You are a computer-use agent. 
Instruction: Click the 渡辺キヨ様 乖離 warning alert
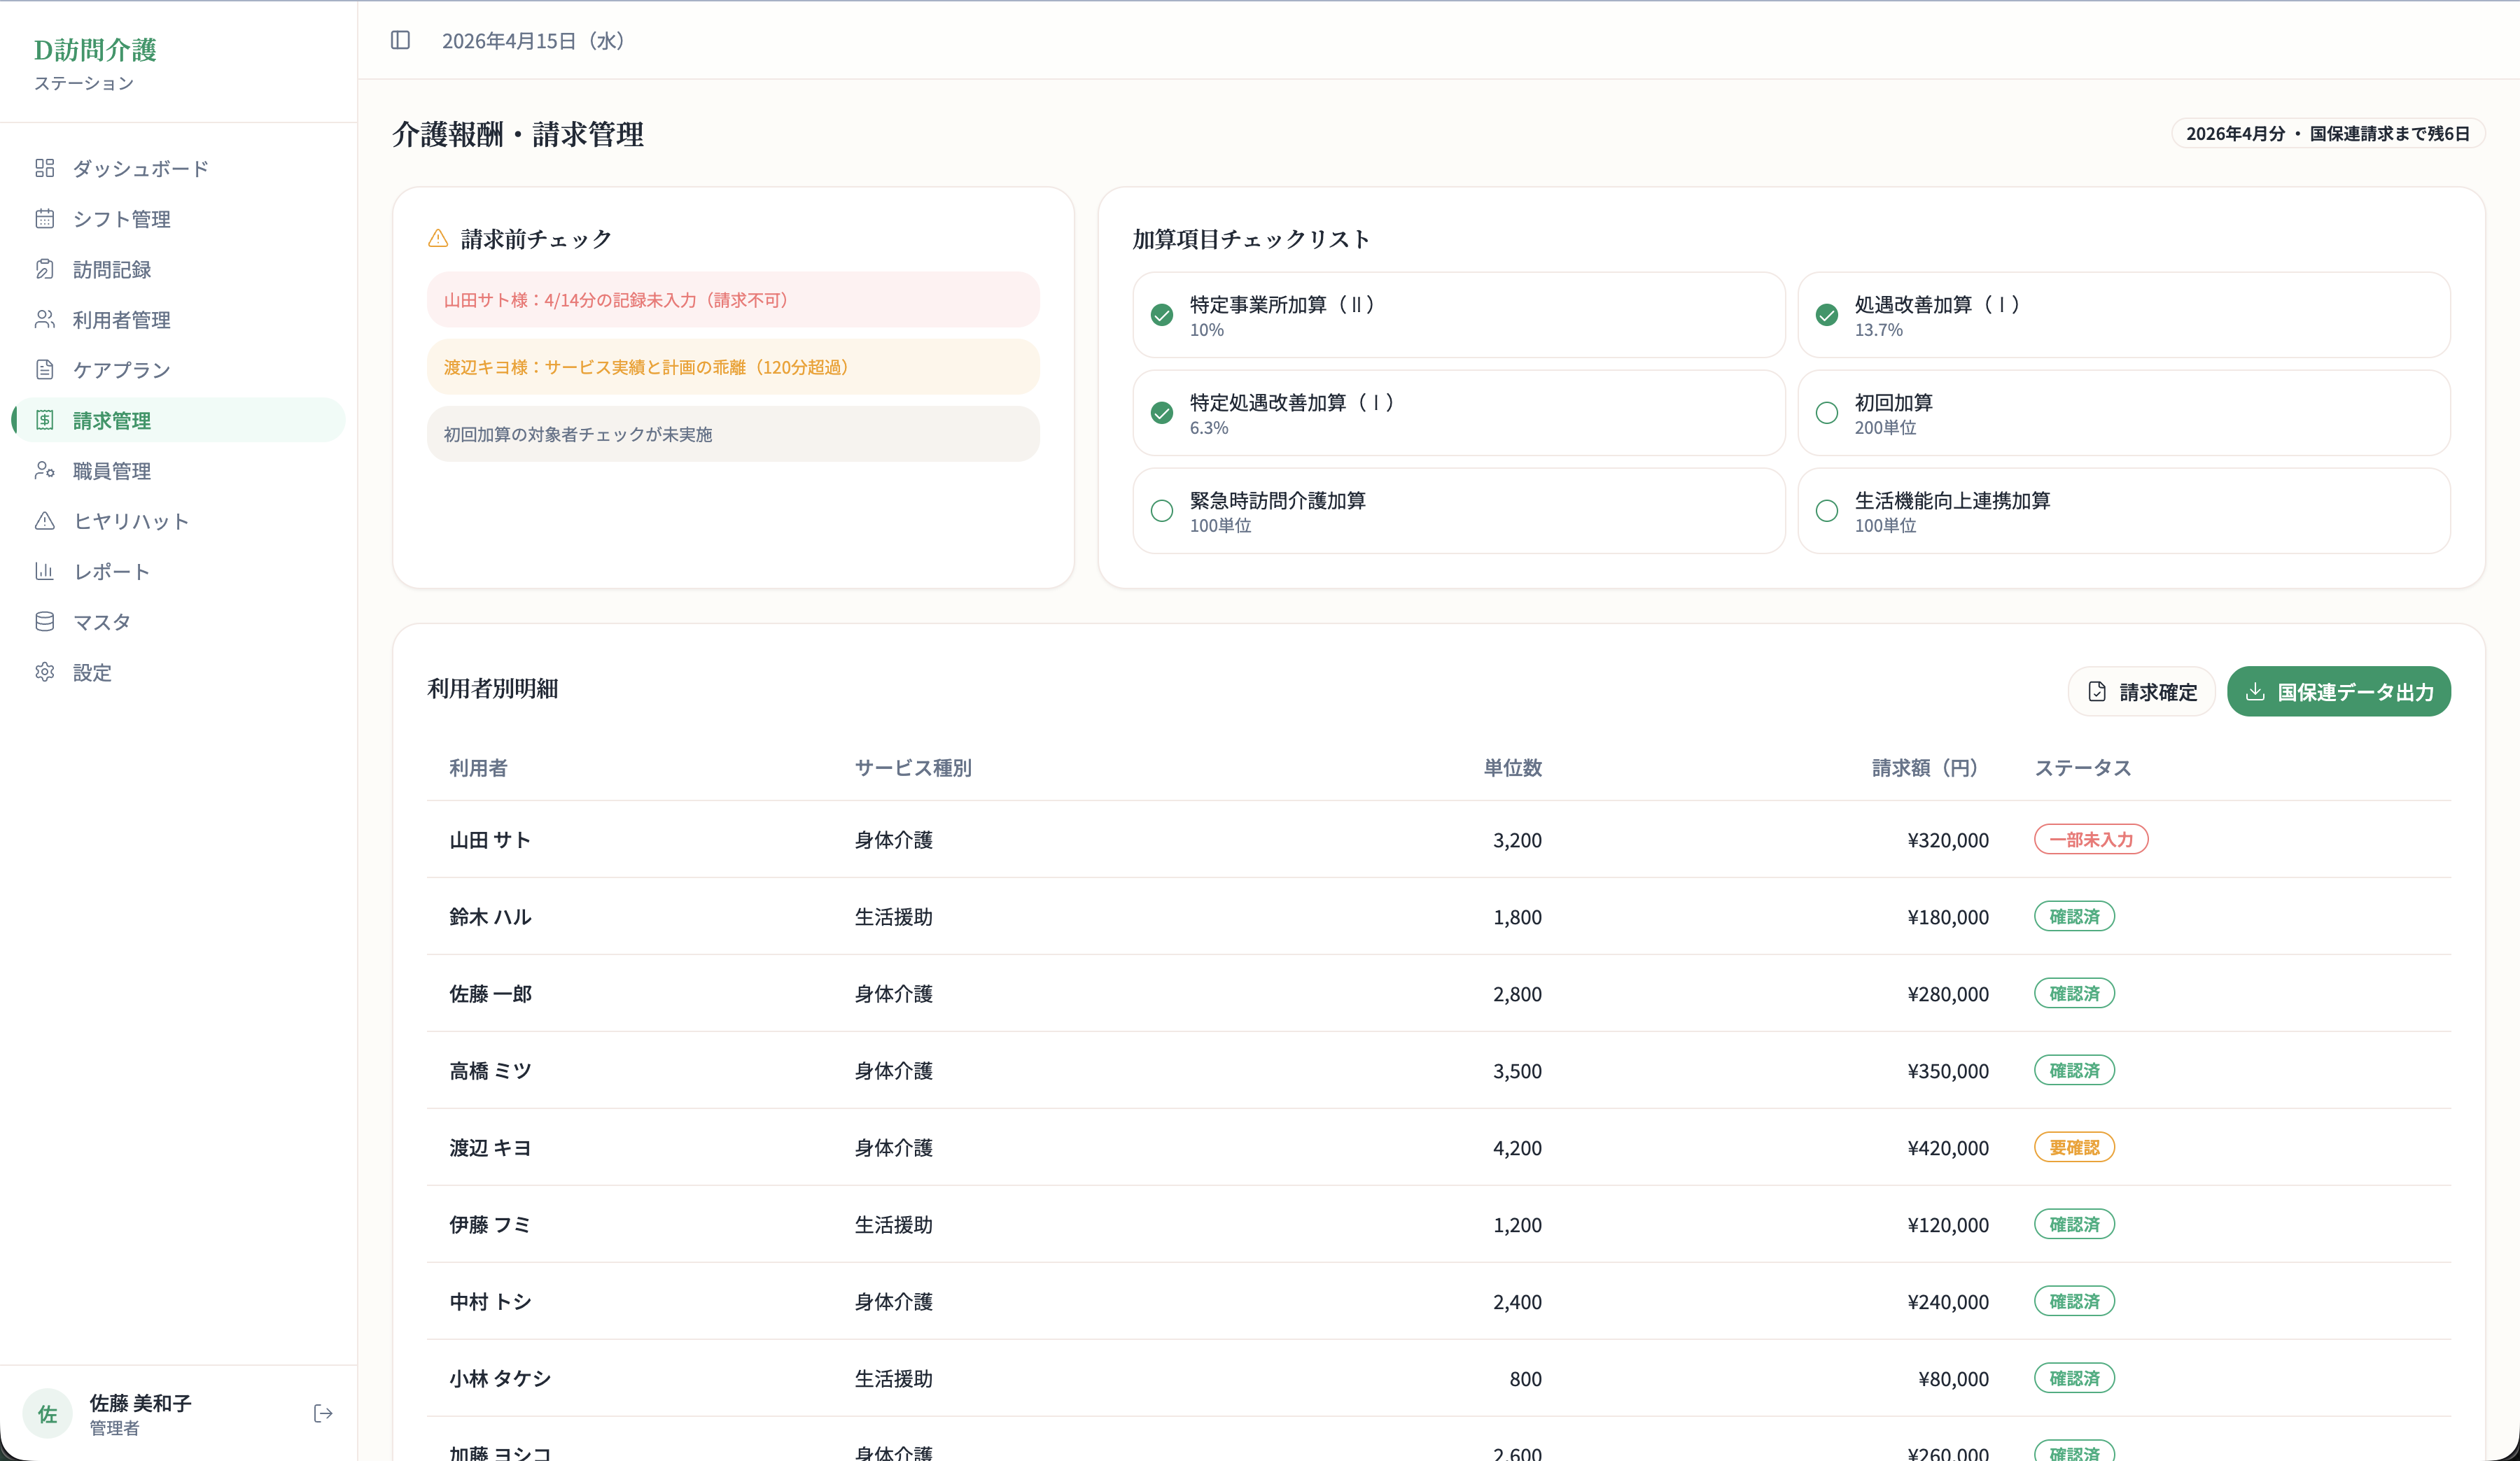pos(733,367)
